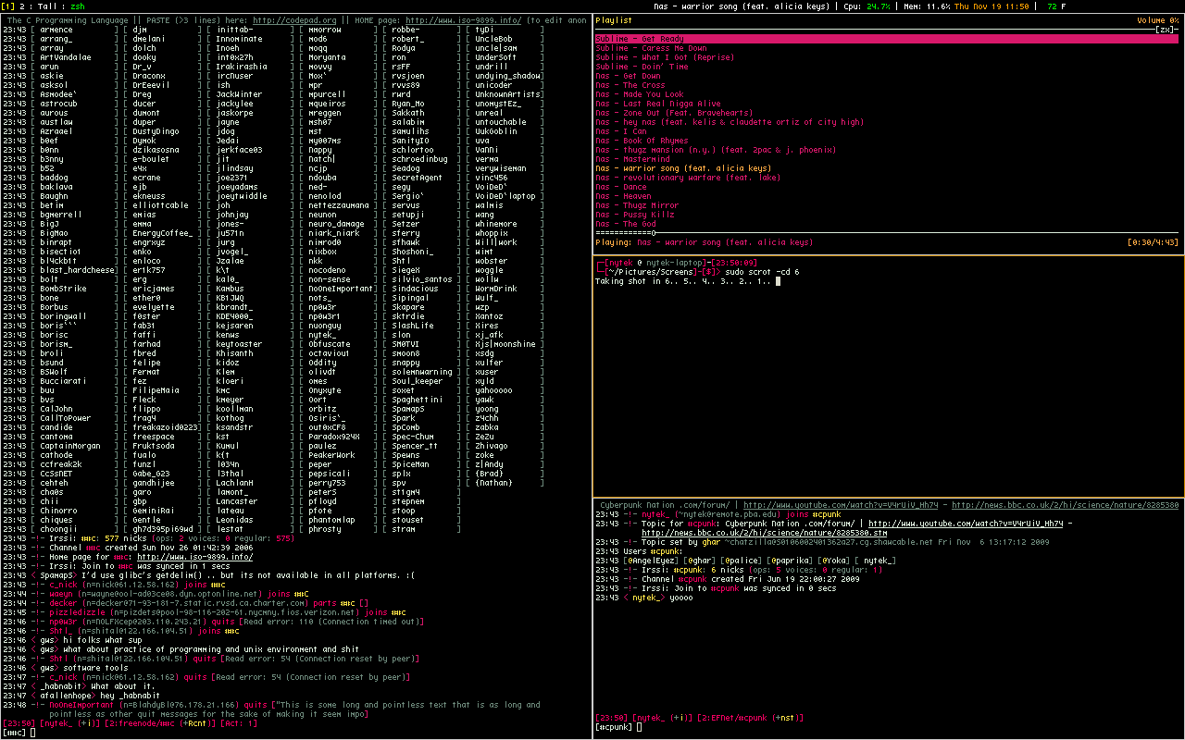The image size is (1185, 740).
Task: Select 'Nas - revolutionary warfare (feat. lake)'
Action: pyautogui.click(x=688, y=178)
